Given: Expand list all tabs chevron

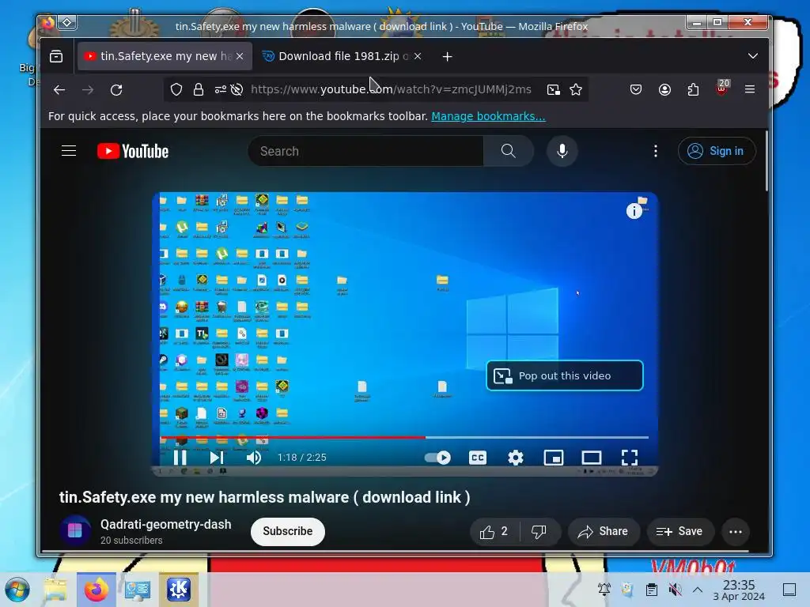Looking at the screenshot, I should [753, 56].
